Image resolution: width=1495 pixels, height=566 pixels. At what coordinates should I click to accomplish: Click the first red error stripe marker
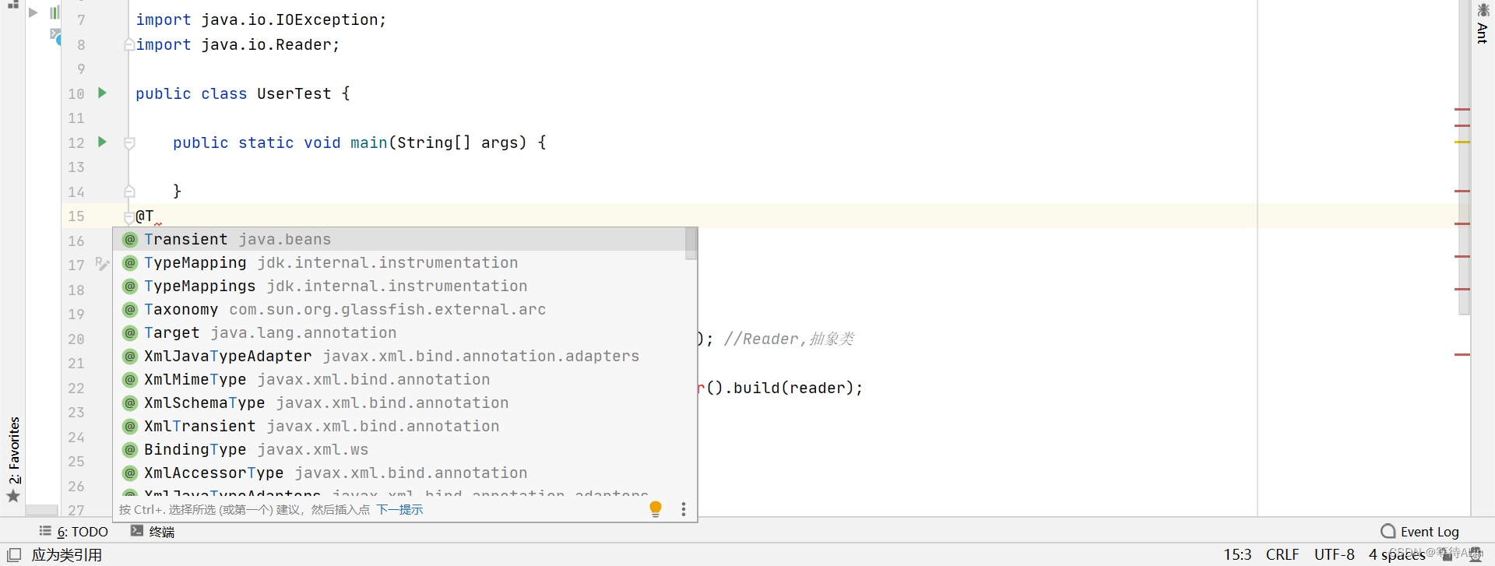click(x=1462, y=109)
